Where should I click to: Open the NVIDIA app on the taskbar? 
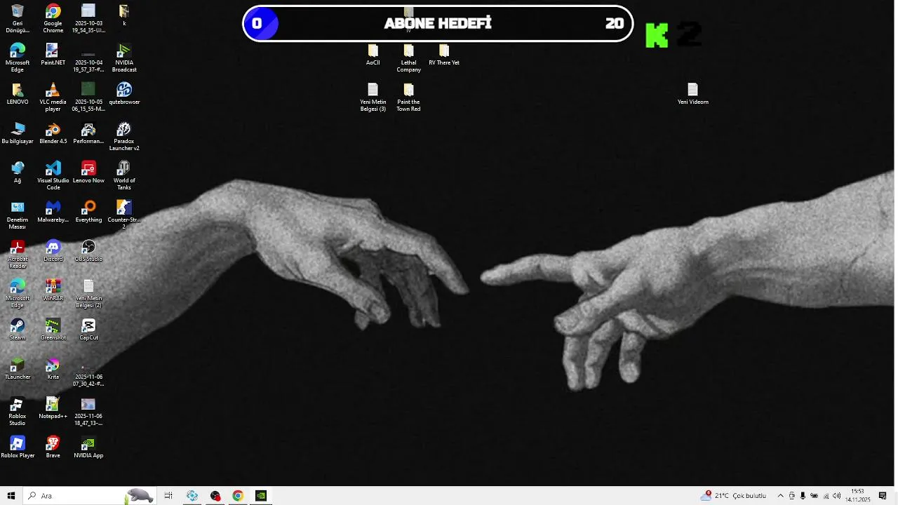pyautogui.click(x=261, y=496)
